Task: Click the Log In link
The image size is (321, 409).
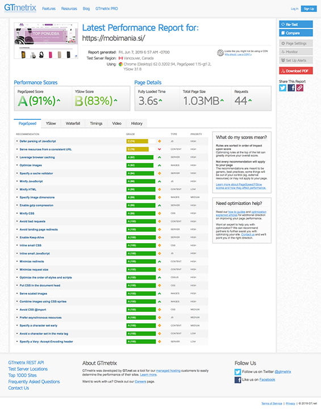Action: click(294, 9)
